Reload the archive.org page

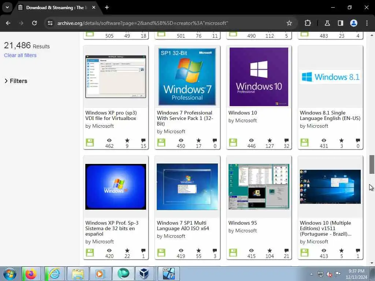pos(34,23)
